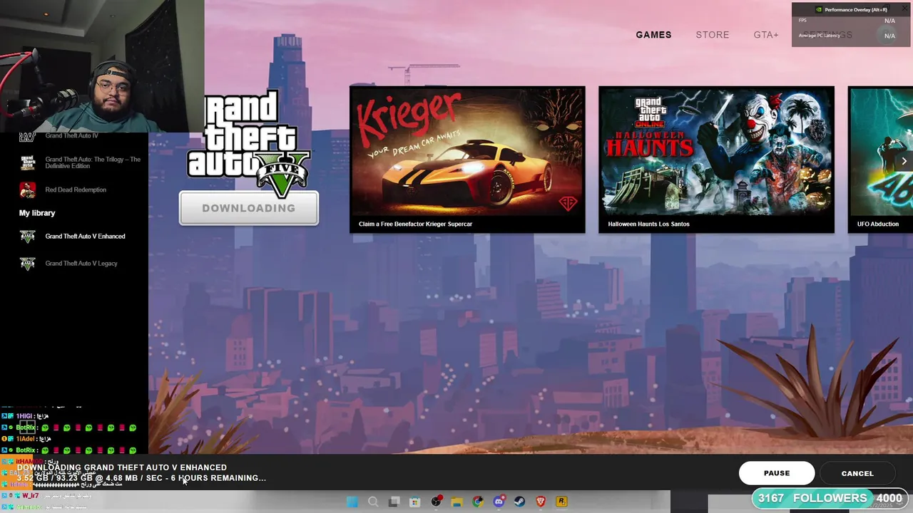The width and height of the screenshot is (913, 513).
Task: Open File Explorer from taskbar
Action: 456,502
